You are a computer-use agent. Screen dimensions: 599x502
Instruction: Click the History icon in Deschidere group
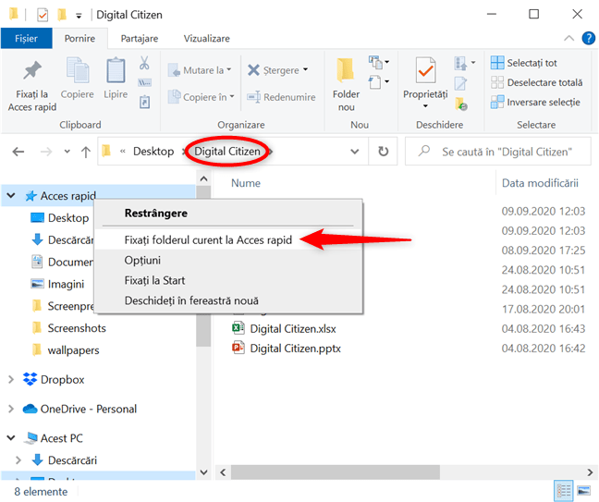click(461, 104)
